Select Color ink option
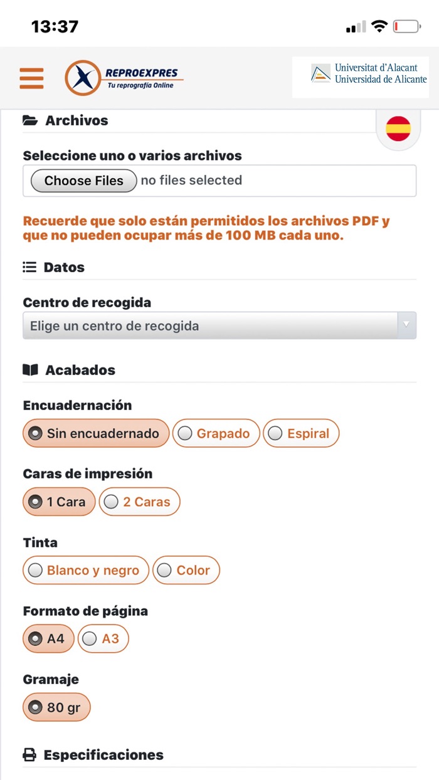The image size is (439, 780). [186, 570]
